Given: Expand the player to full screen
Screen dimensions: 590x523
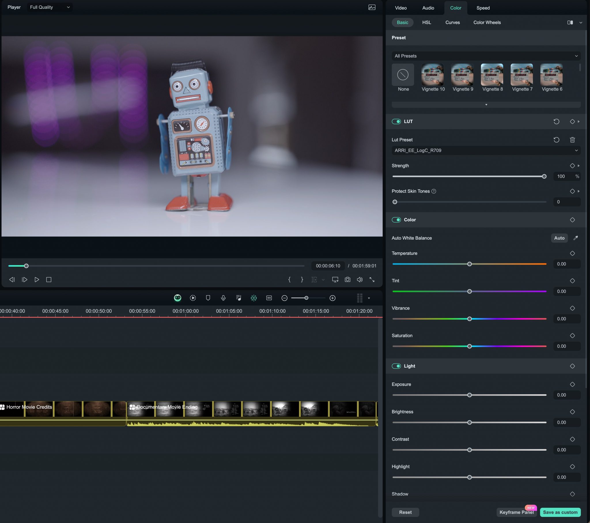Looking at the screenshot, I should point(372,279).
